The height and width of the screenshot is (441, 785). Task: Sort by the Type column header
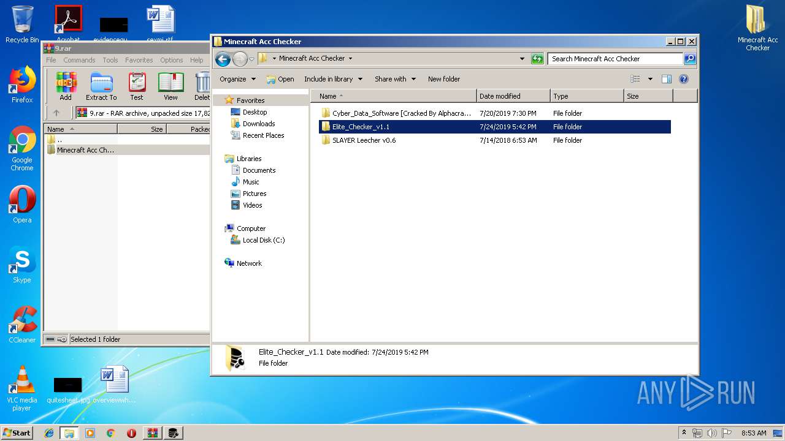pos(587,96)
